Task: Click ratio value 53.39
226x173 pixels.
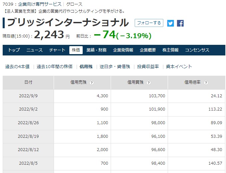Action: [216, 136]
